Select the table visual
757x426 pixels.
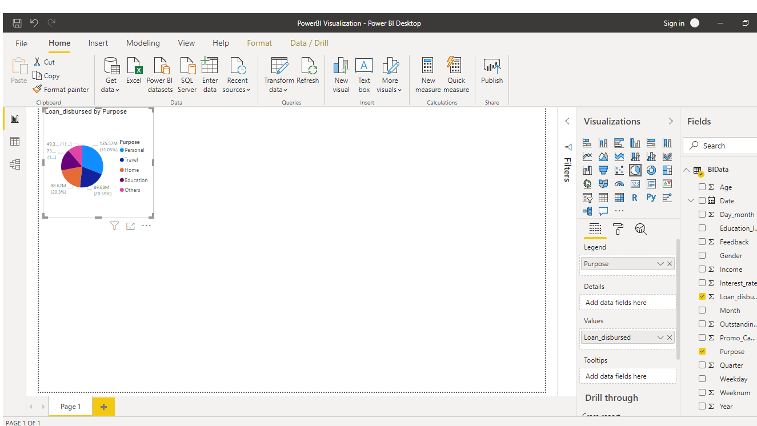point(603,198)
